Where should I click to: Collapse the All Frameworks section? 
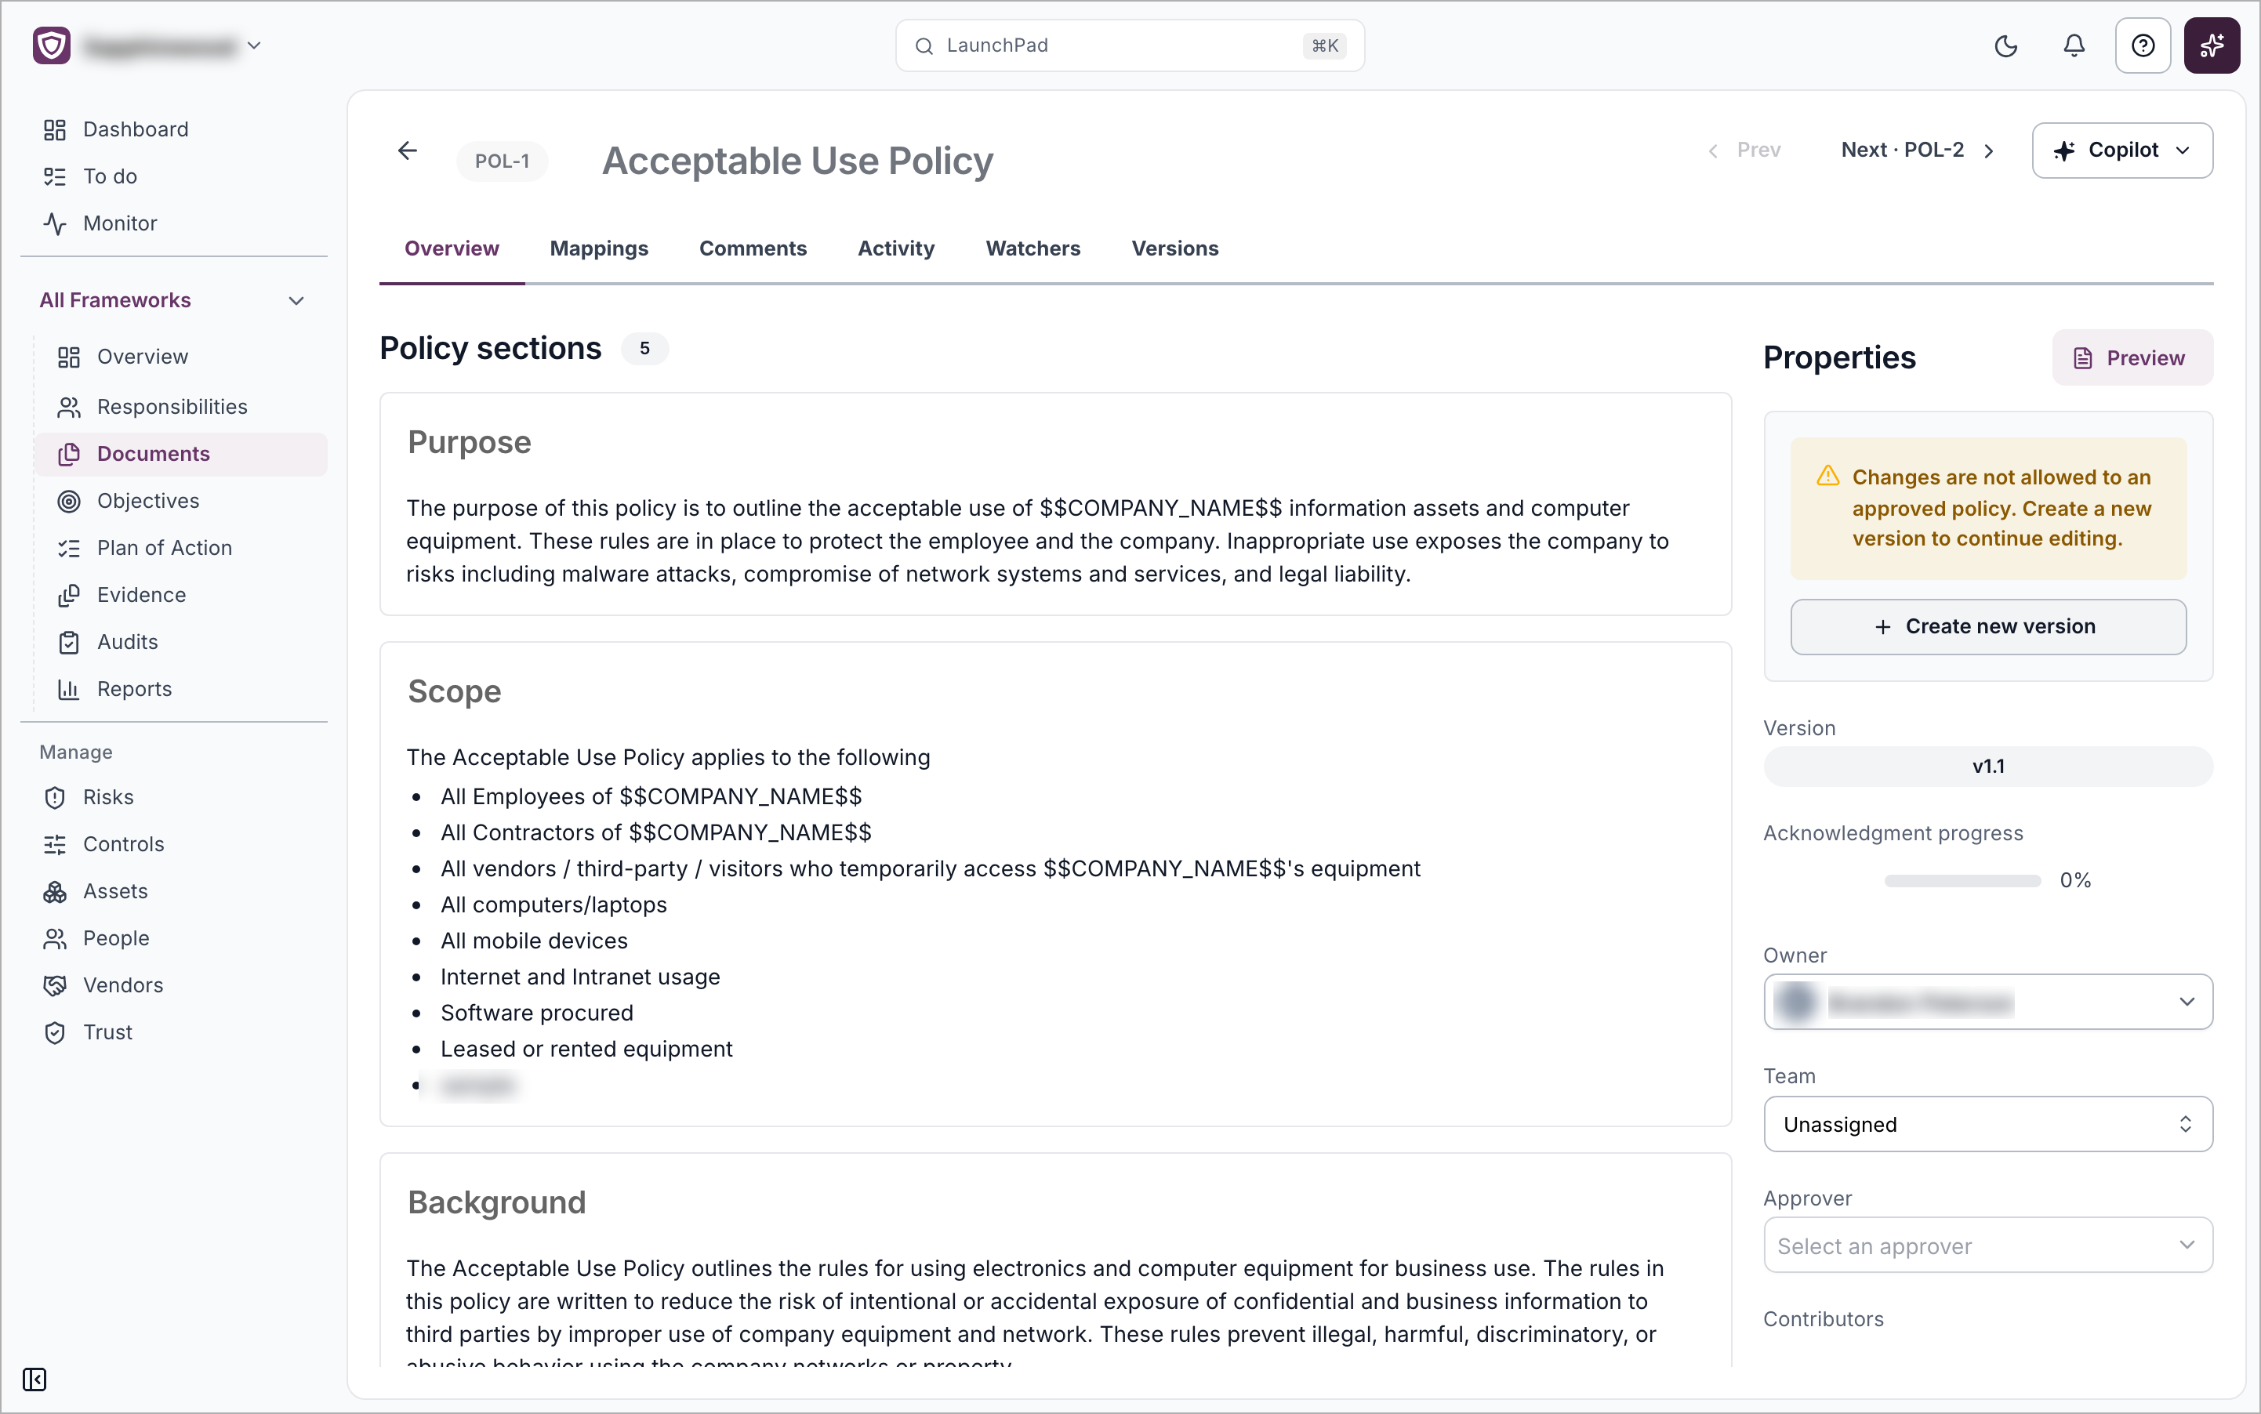[x=296, y=300]
